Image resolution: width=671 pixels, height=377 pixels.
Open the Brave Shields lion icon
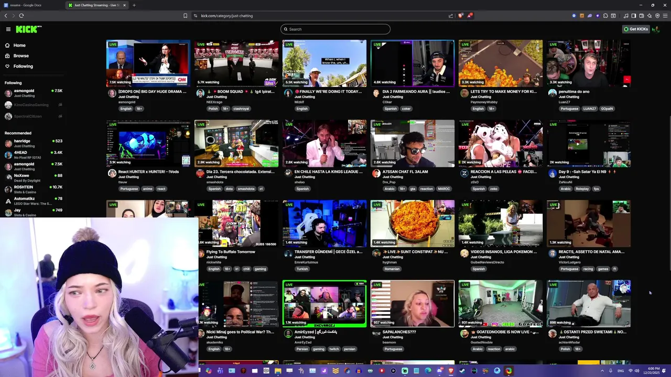[460, 16]
